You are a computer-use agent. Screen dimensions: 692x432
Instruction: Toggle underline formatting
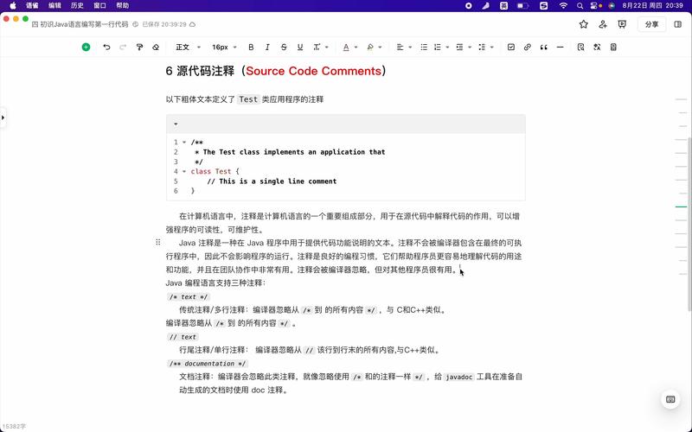pyautogui.click(x=300, y=48)
